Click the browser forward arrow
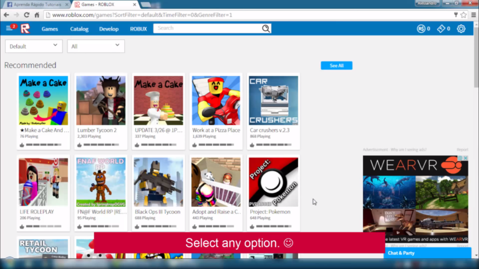The width and height of the screenshot is (479, 269). tap(16, 15)
